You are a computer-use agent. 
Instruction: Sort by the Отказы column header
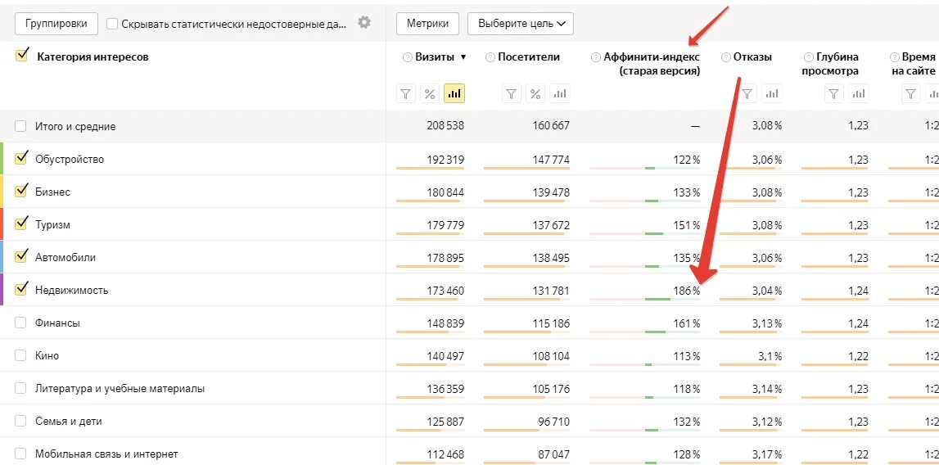[752, 57]
